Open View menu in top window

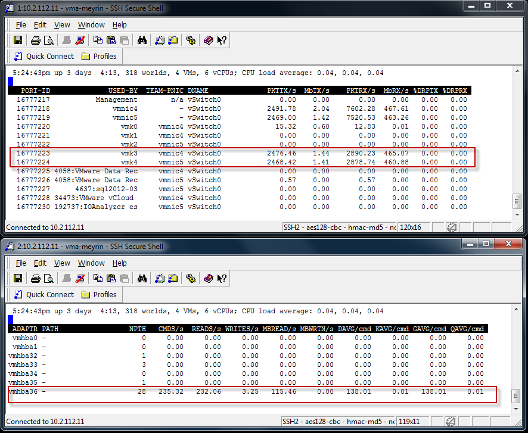(63, 25)
